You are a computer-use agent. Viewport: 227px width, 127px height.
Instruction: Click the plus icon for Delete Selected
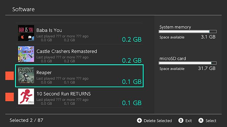(139, 121)
